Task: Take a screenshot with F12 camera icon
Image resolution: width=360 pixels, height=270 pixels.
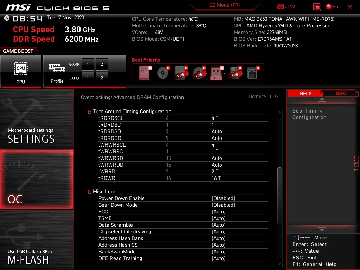Action: point(280,7)
